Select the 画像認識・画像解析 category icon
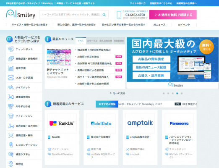219x168 pixels. pos(11,59)
